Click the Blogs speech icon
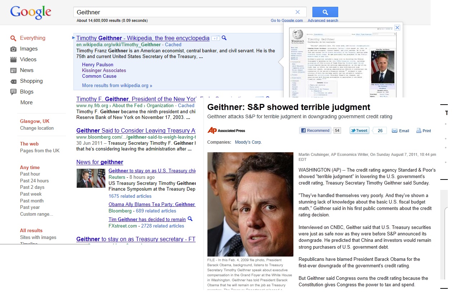The image size is (460, 292). tap(13, 92)
